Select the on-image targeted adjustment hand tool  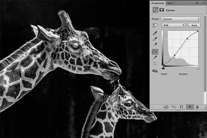(x=155, y=25)
